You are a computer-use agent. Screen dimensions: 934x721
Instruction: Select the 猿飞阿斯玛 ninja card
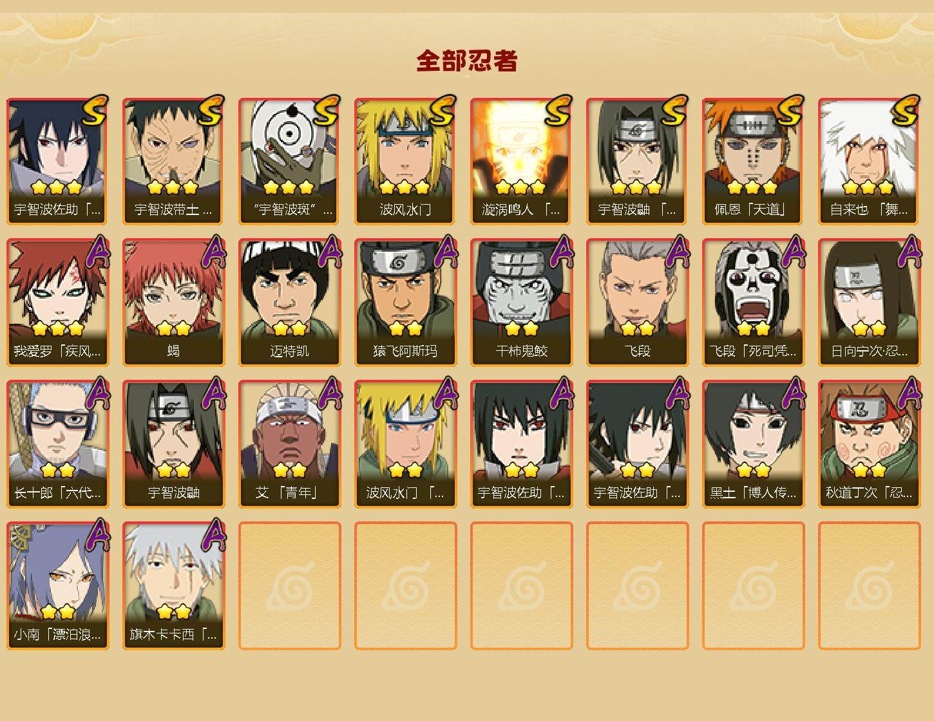point(405,303)
